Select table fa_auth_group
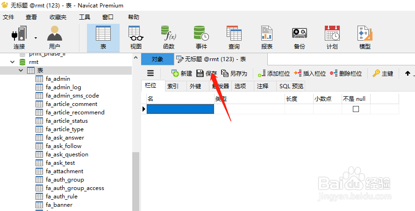The height and width of the screenshot is (211, 415). click(x=65, y=180)
